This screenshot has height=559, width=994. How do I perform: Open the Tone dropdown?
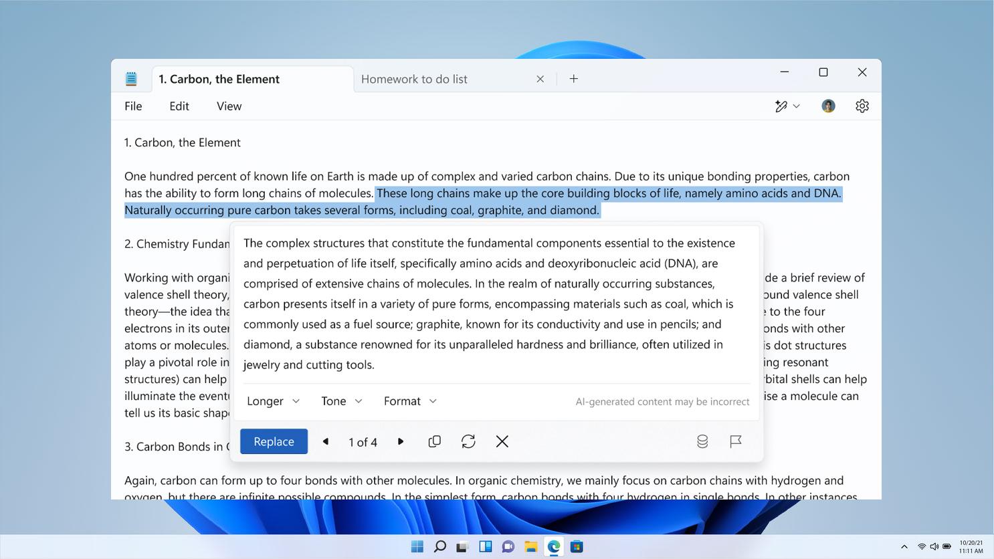(341, 401)
